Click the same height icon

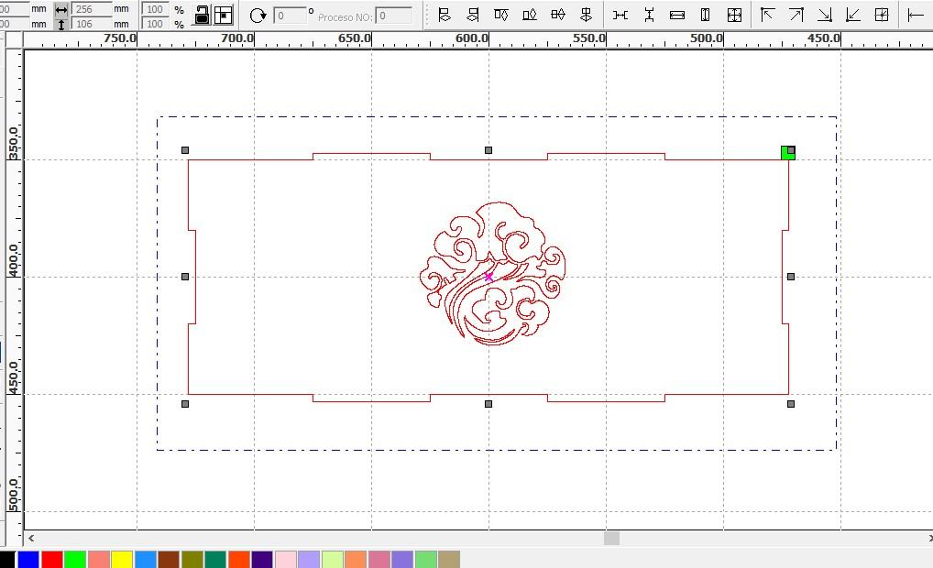point(705,15)
